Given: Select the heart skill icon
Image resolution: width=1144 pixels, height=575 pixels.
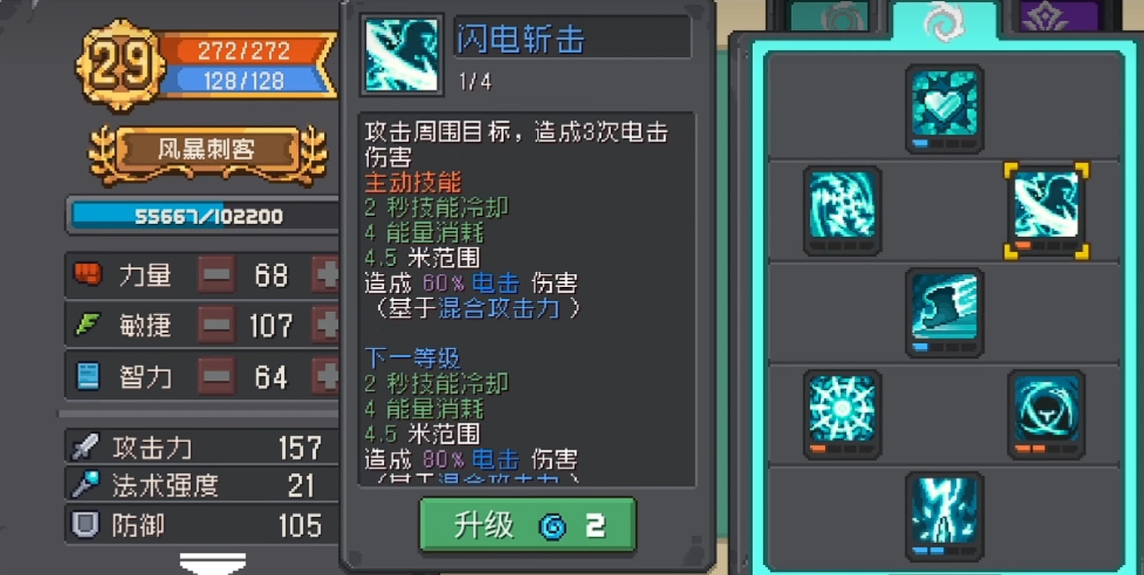Looking at the screenshot, I should tap(944, 108).
